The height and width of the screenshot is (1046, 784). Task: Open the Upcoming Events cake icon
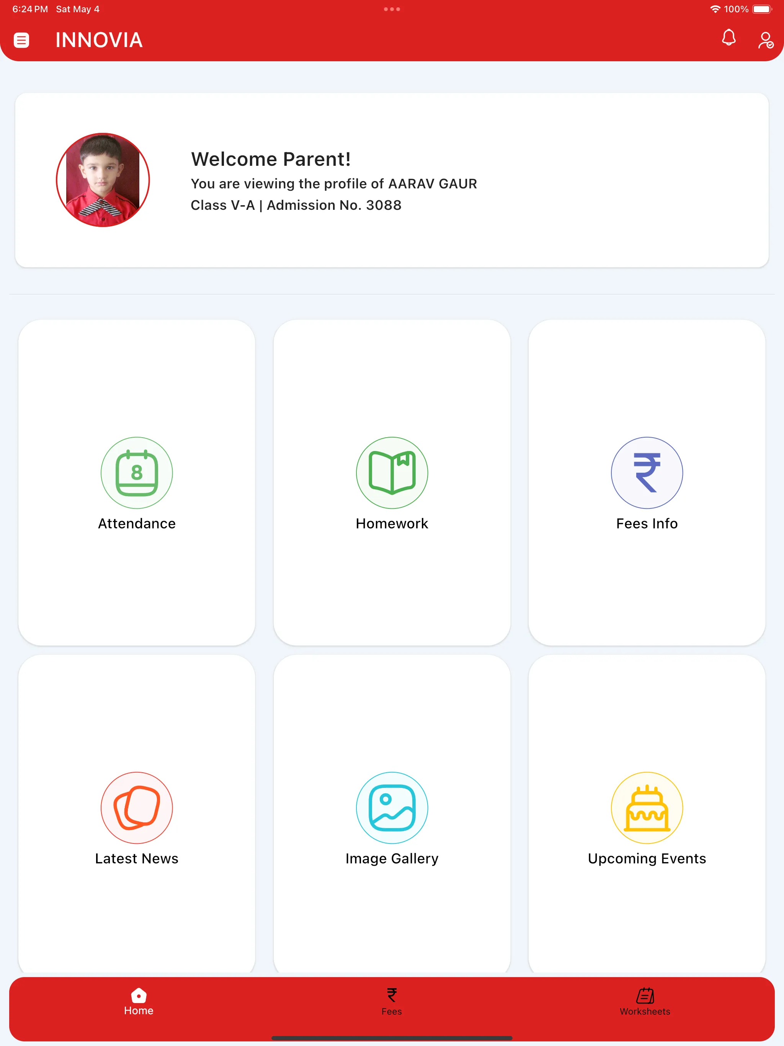tap(647, 808)
